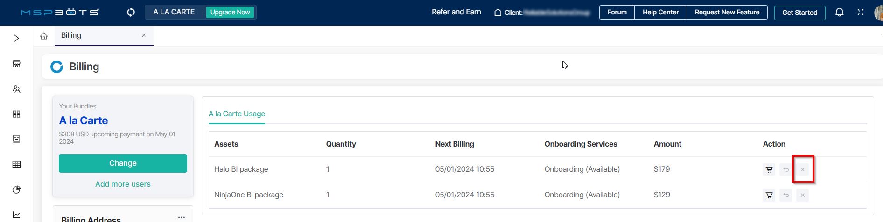Select the A la Carte Usage tab
This screenshot has height=222, width=883.
pos(237,114)
